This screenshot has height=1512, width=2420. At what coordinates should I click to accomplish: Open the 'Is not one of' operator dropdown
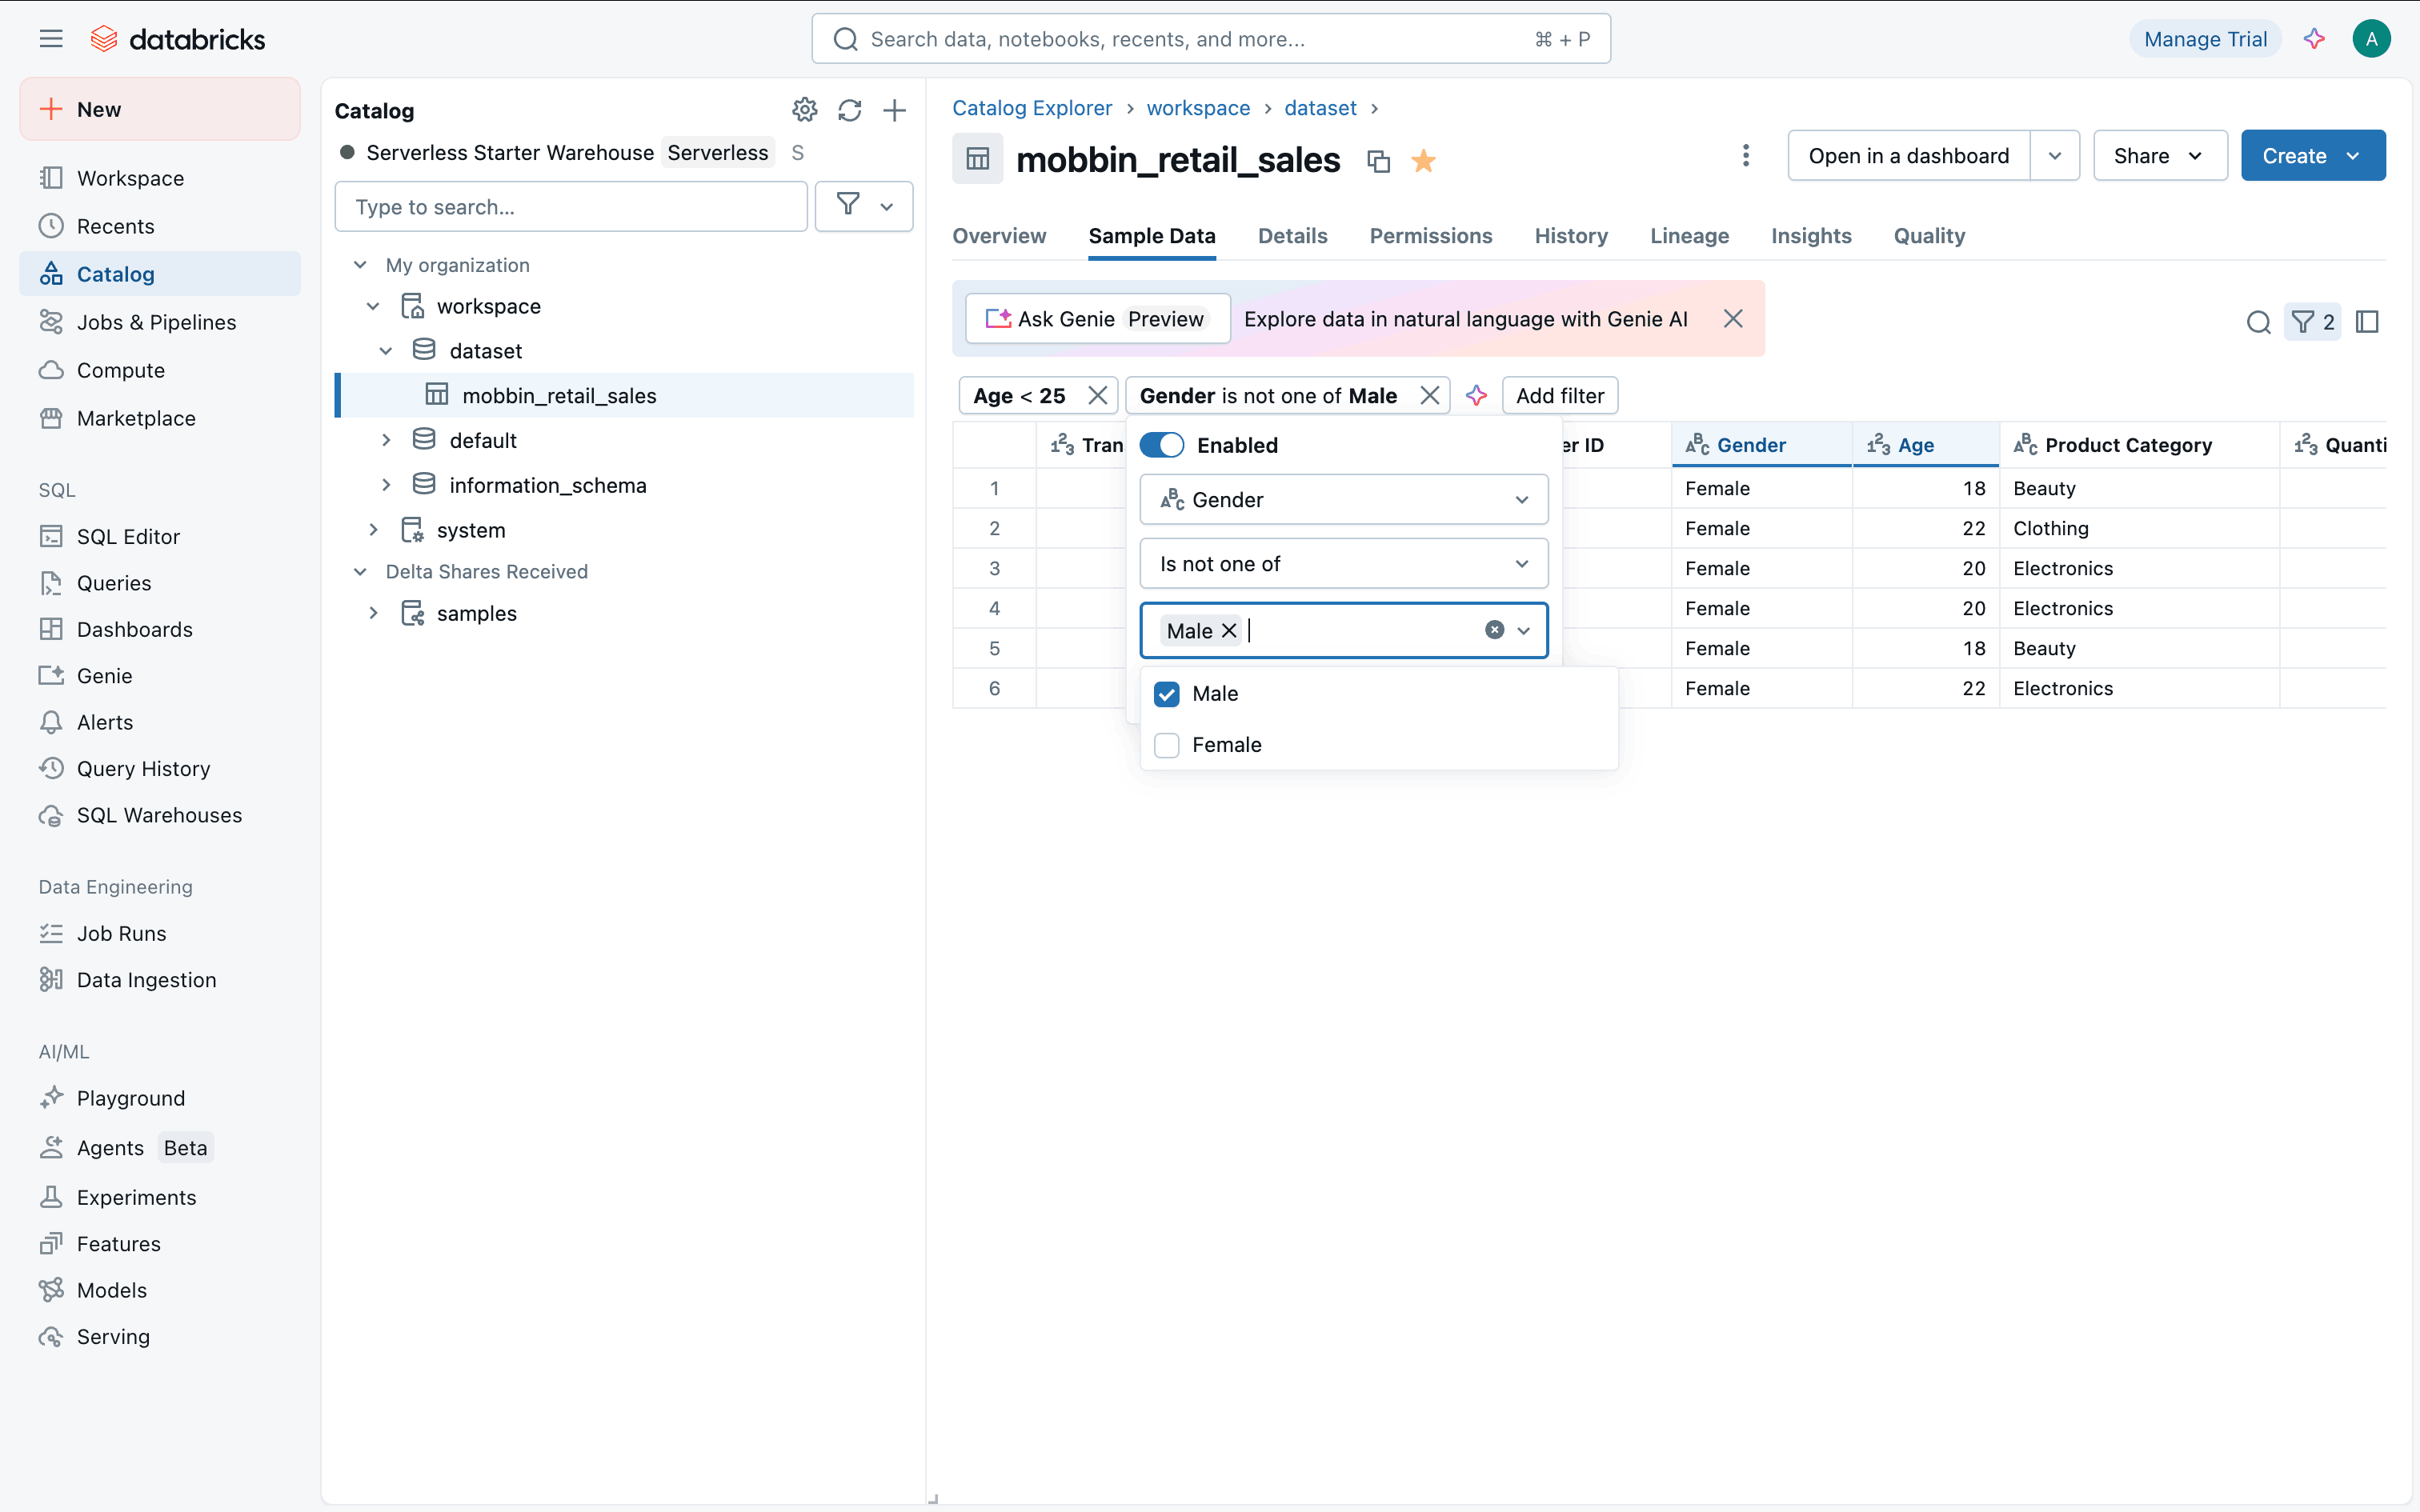(x=1343, y=564)
